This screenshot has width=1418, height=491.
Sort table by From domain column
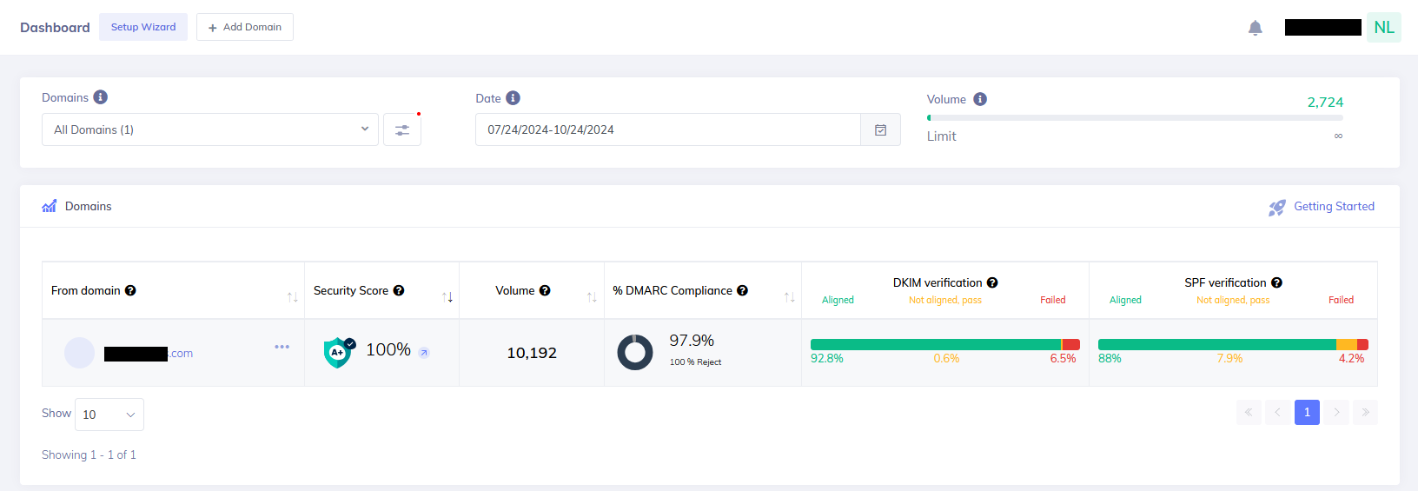coord(293,297)
